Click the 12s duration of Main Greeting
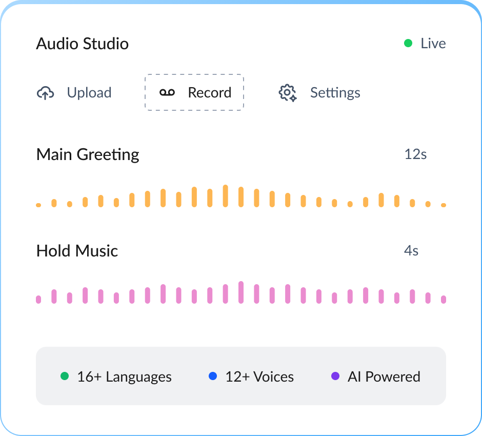 [x=415, y=154]
